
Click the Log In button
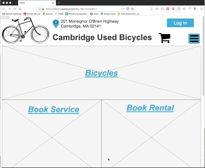point(180,23)
